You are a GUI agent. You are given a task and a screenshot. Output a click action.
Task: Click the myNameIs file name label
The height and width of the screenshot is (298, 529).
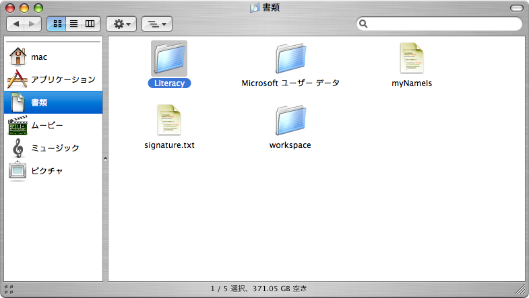(x=412, y=83)
